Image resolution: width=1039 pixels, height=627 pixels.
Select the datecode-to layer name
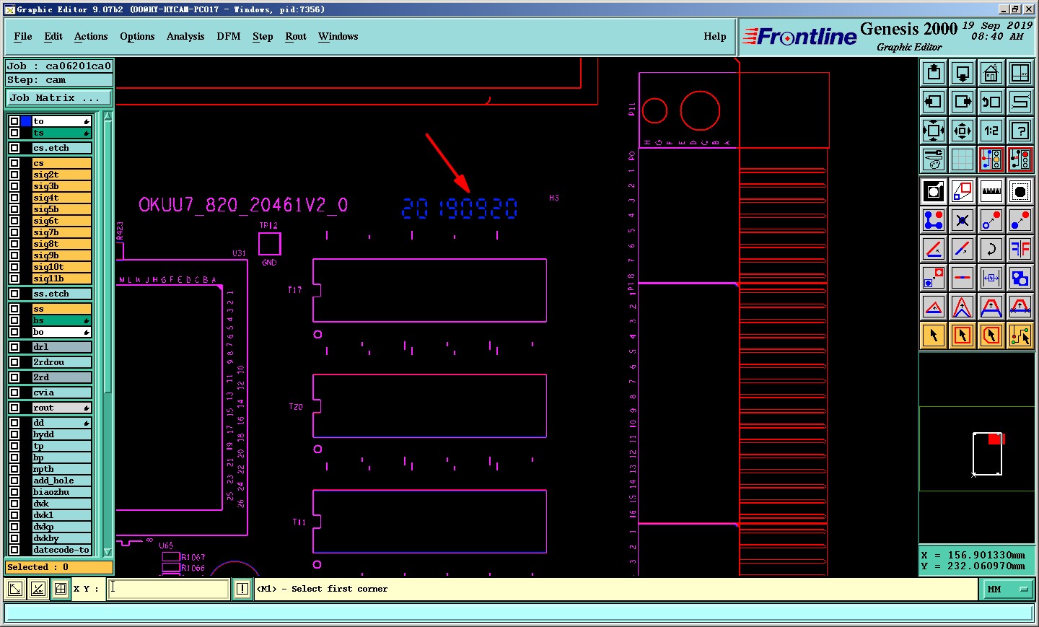click(x=62, y=550)
